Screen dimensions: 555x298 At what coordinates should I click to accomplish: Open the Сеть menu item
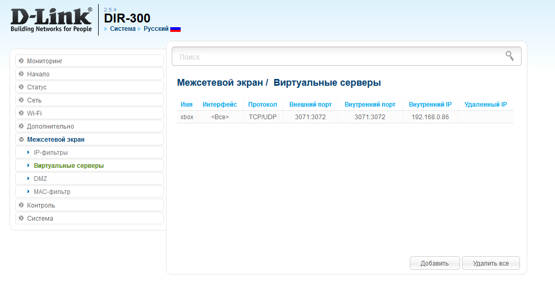coord(90,100)
